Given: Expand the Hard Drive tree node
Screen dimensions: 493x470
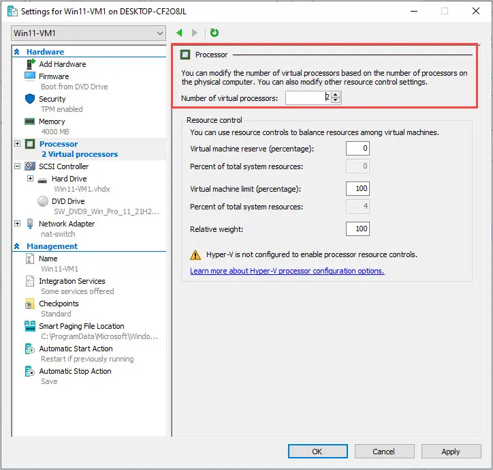Looking at the screenshot, I should pos(30,178).
